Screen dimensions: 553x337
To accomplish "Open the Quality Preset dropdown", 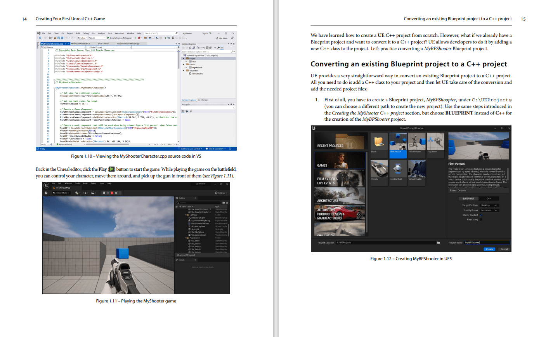I will point(489,210).
